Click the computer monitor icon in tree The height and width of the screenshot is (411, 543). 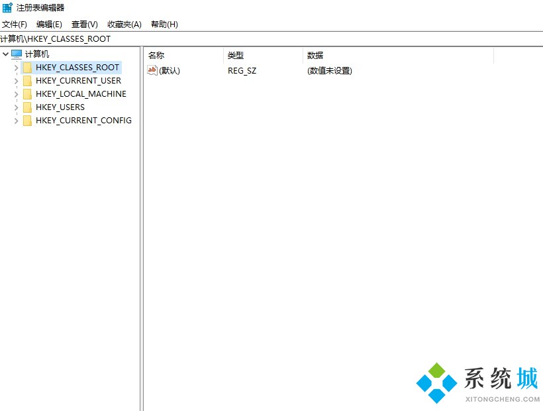[x=17, y=54]
